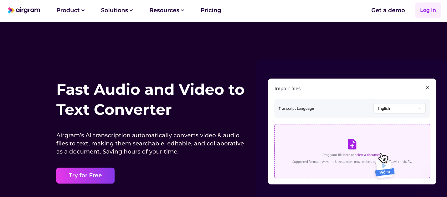Click the chevron inside the English selector
The image size is (447, 197).
[x=419, y=108]
